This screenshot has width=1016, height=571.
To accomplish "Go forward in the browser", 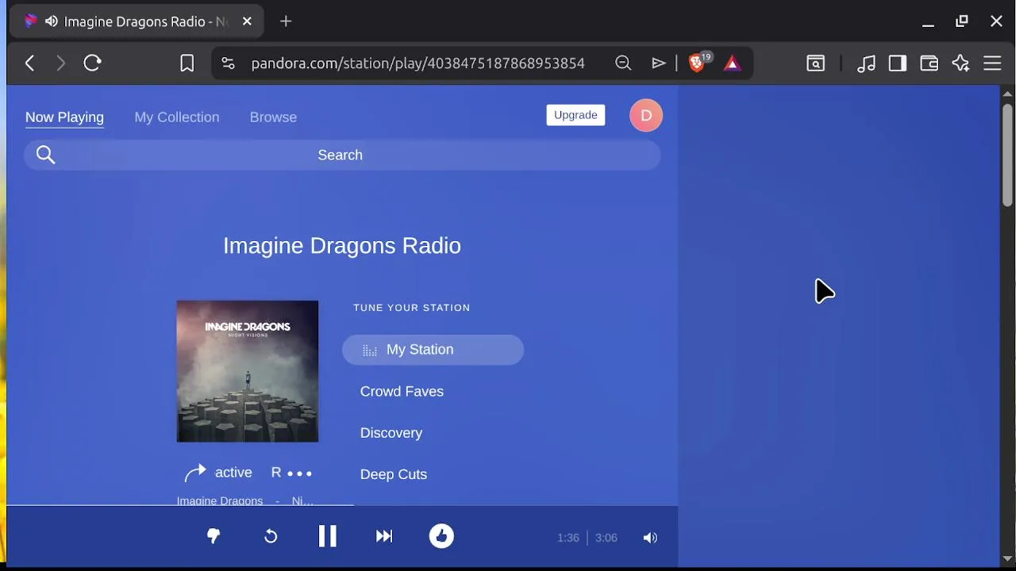I will point(61,63).
